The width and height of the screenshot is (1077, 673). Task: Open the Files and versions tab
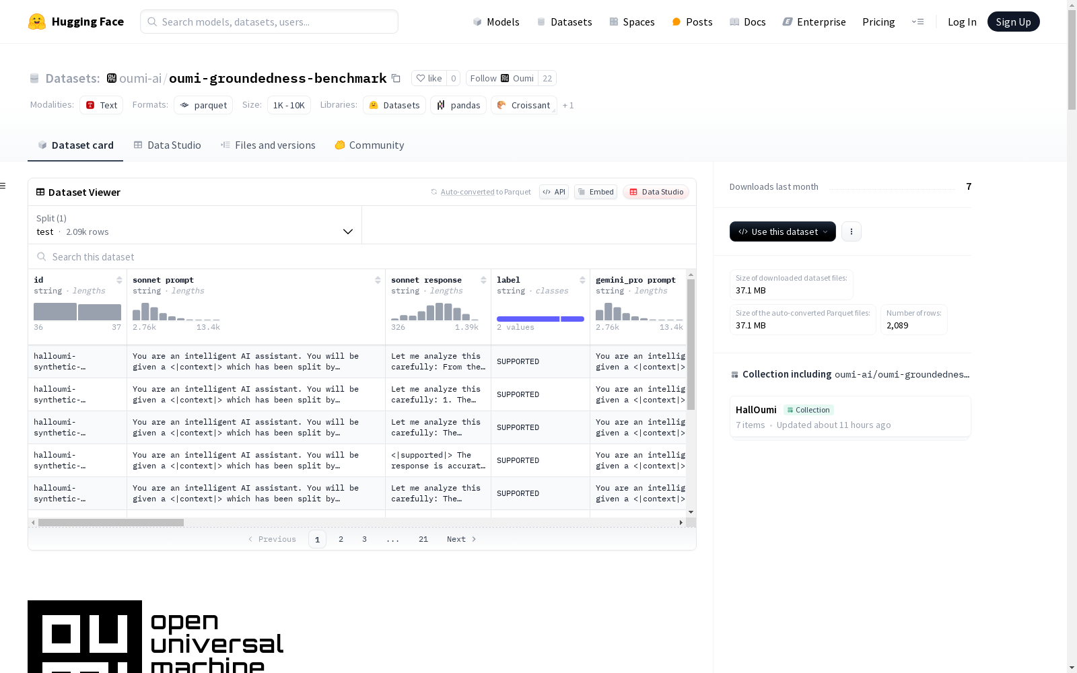(268, 145)
